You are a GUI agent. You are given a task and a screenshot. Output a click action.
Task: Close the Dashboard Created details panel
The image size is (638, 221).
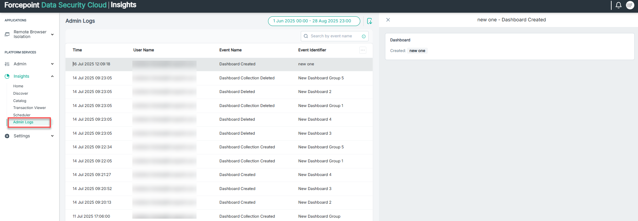(388, 20)
